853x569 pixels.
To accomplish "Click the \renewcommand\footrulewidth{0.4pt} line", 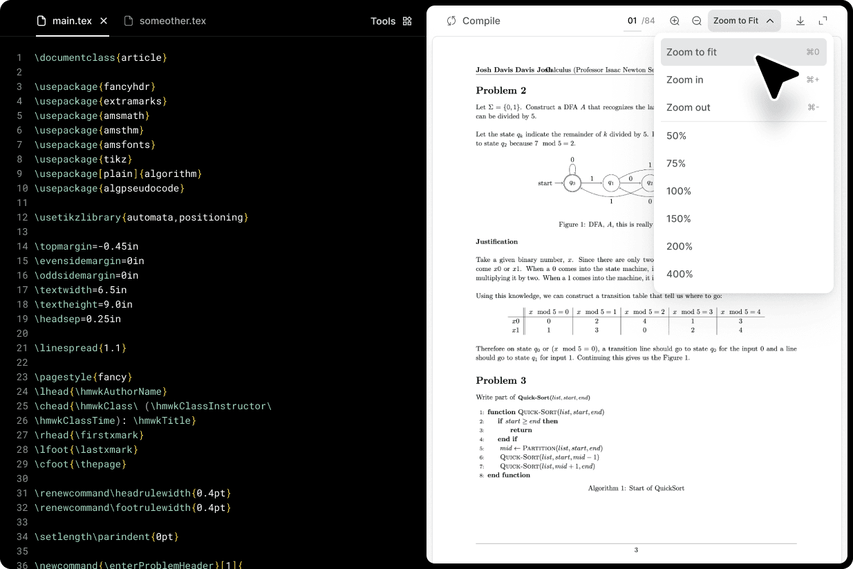I will (x=133, y=507).
